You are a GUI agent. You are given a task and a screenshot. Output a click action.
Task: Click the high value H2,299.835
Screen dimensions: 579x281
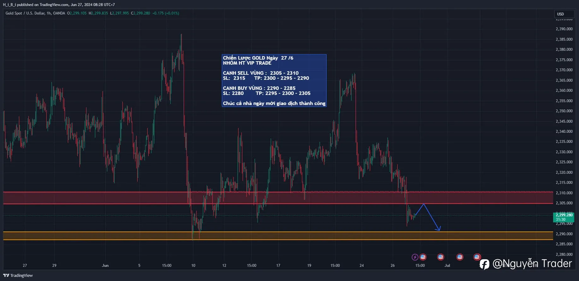tap(98, 13)
